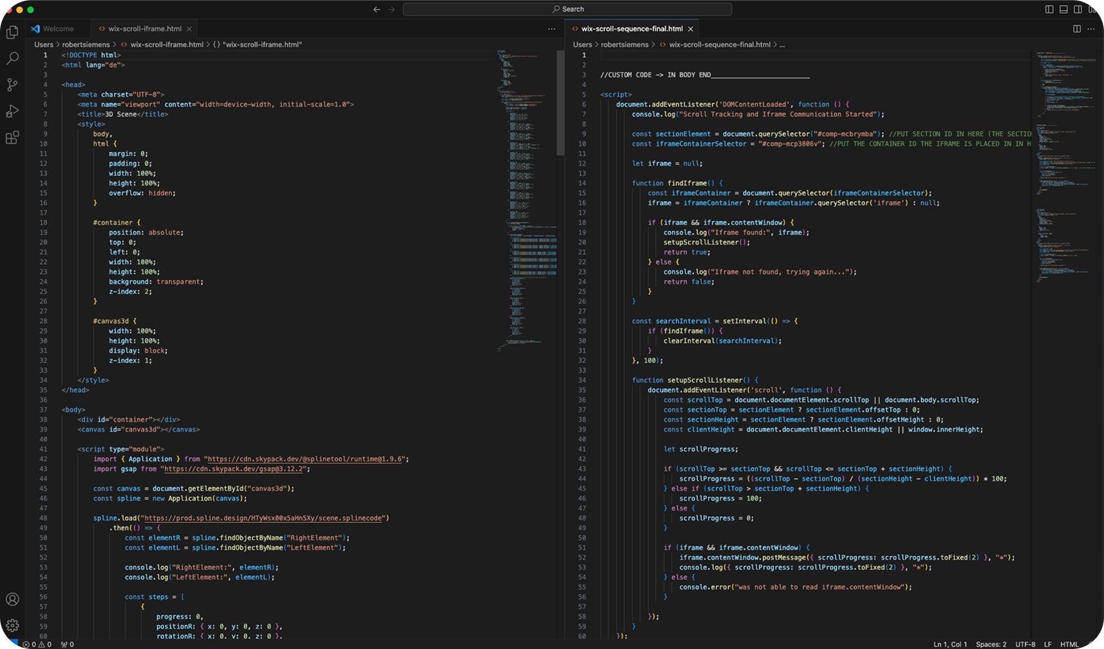
Task: Open the Explorer view in activity bar
Action: point(12,32)
